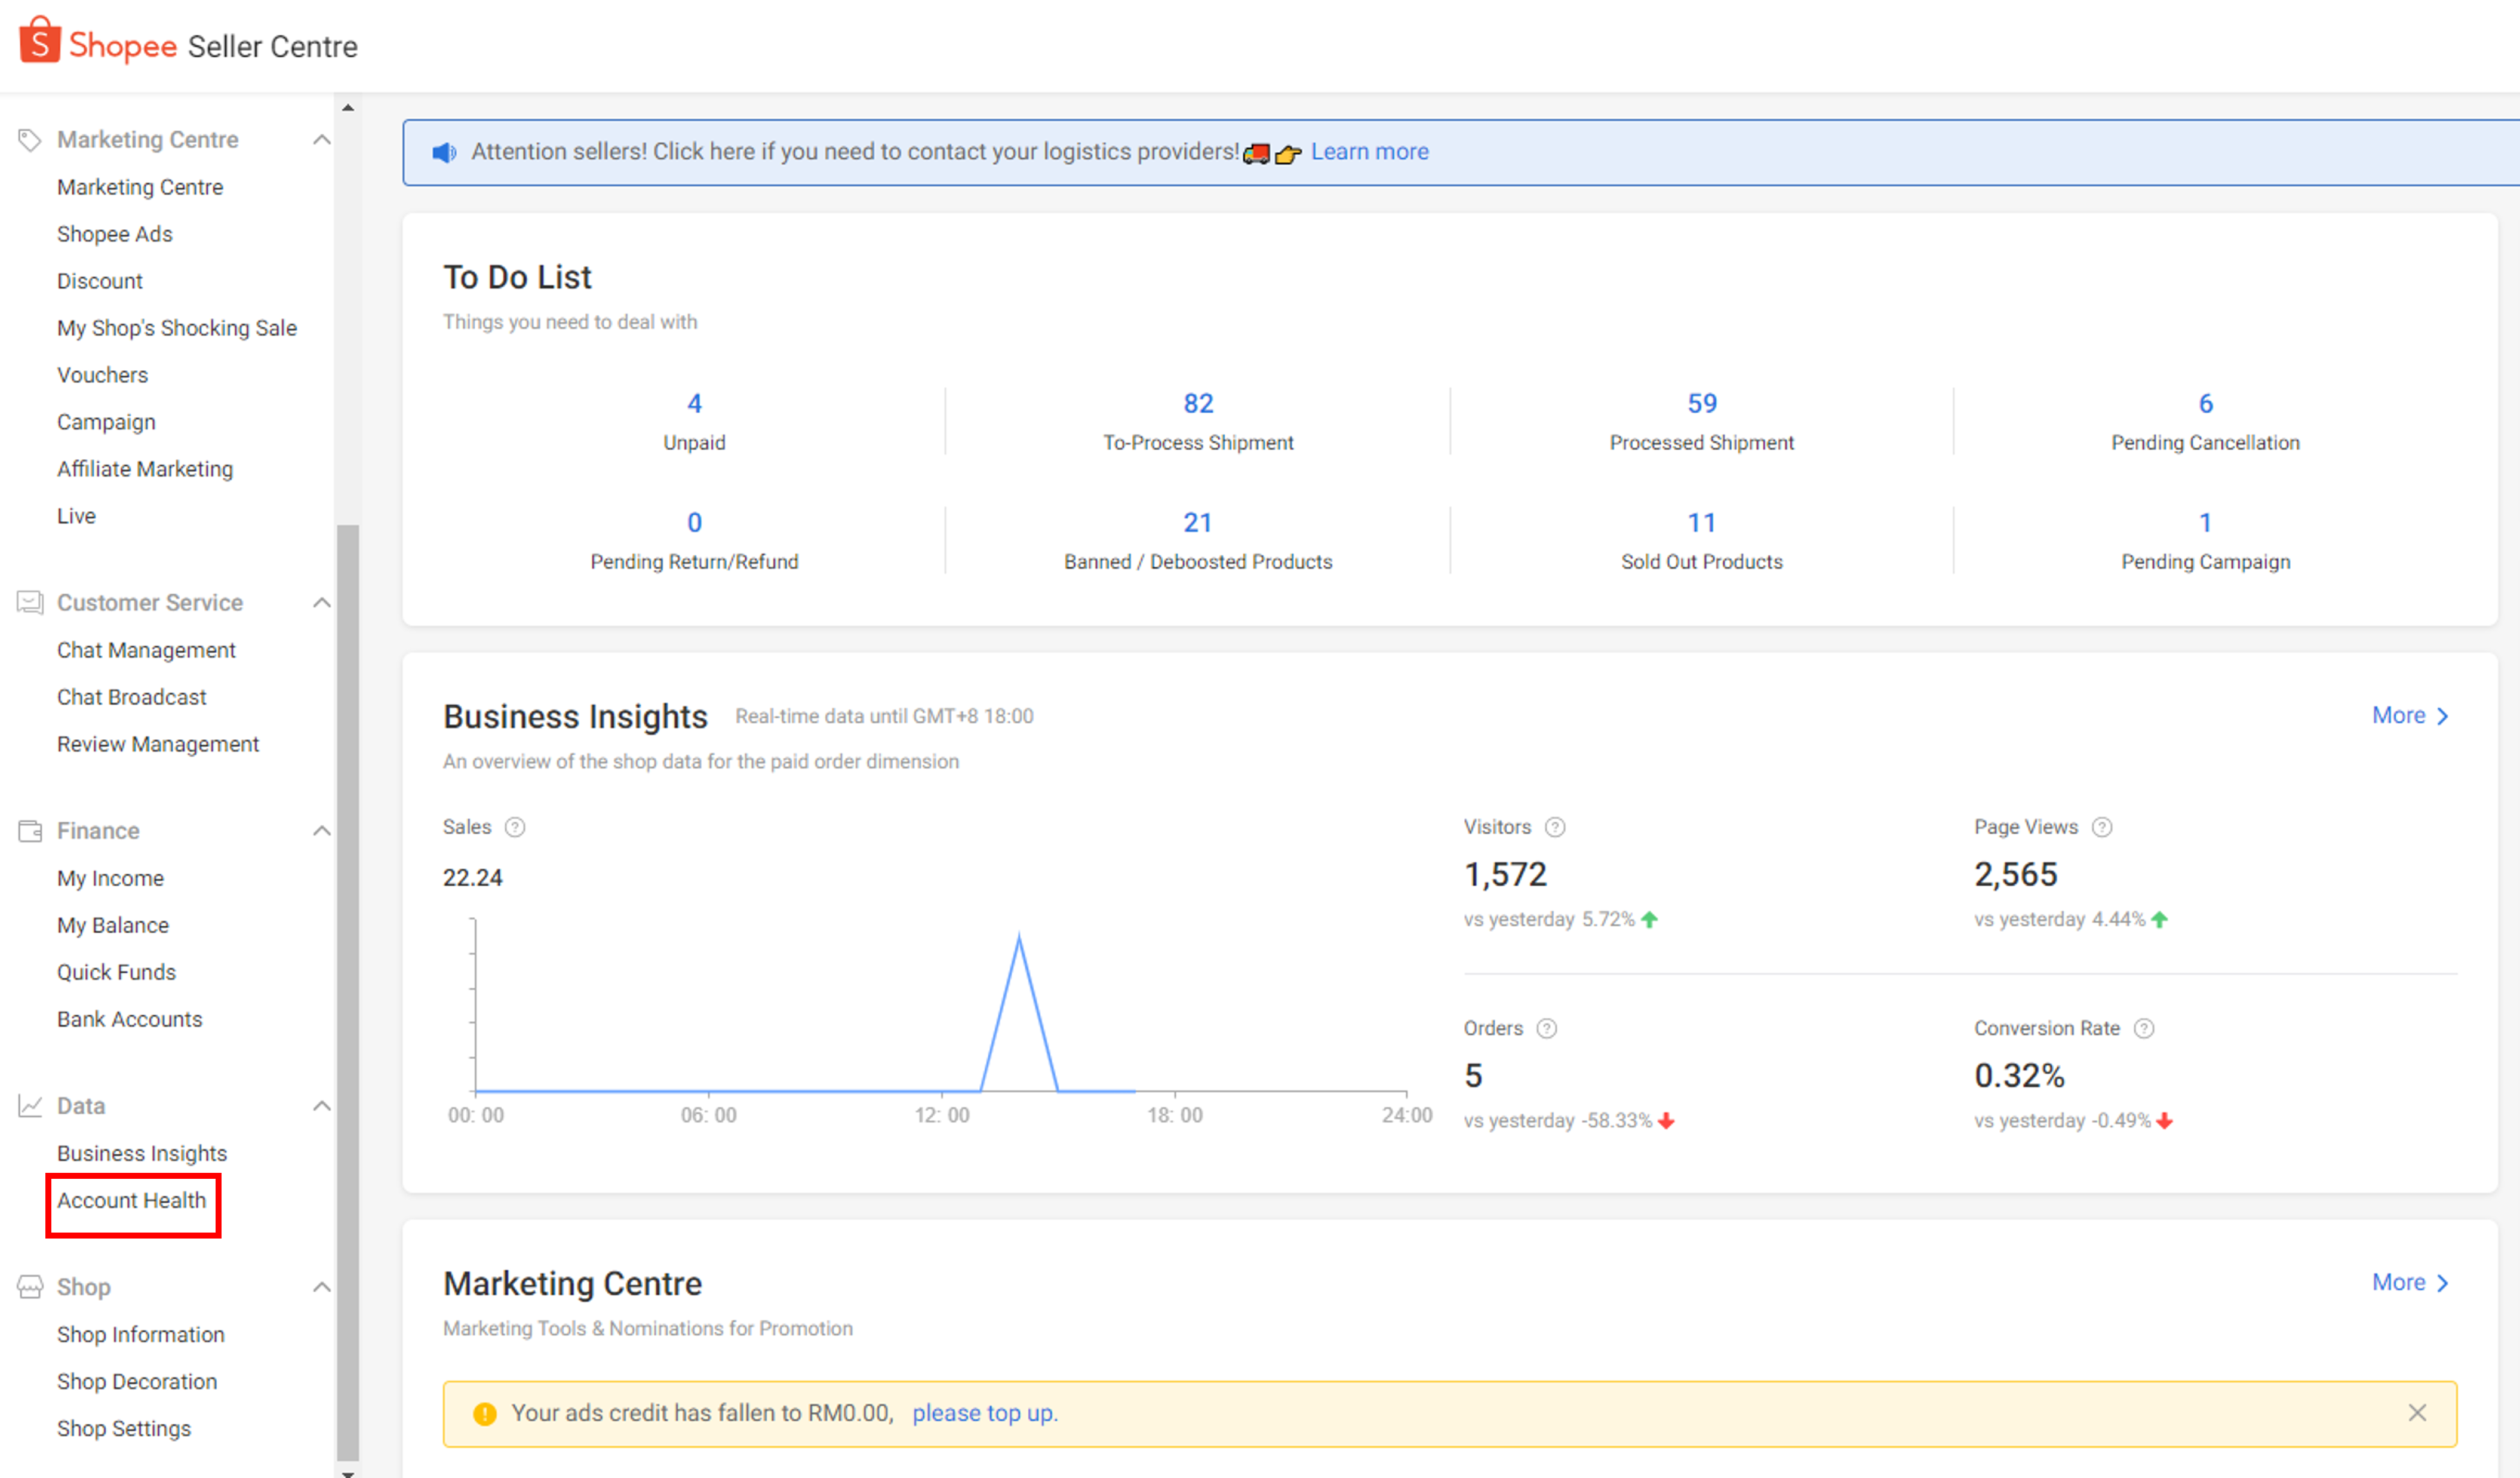Open Shopee Ads menu item

point(115,234)
